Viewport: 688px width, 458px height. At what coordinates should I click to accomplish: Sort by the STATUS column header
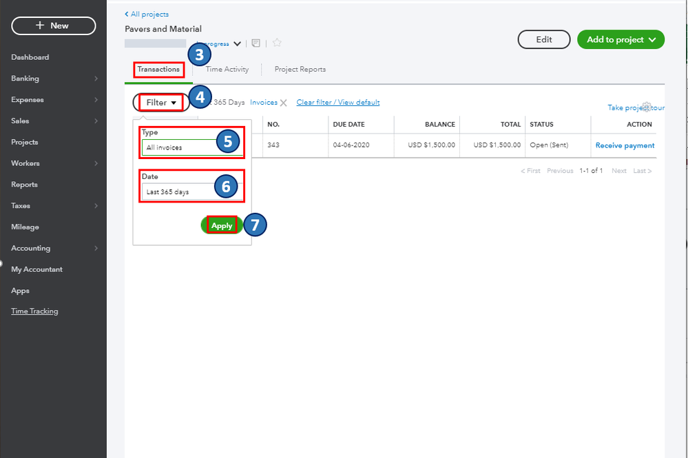pyautogui.click(x=541, y=125)
